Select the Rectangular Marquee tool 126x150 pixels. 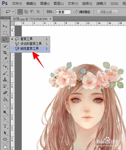click(x=5, y=33)
